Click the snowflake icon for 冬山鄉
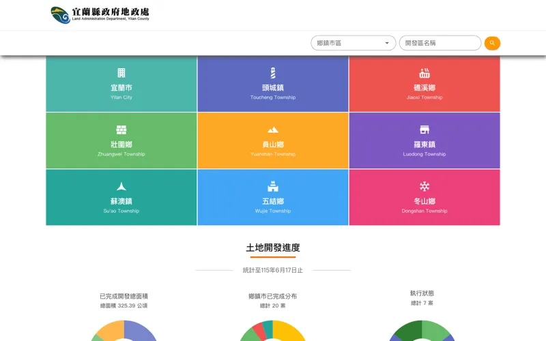This screenshot has height=341, width=546. tap(425, 186)
